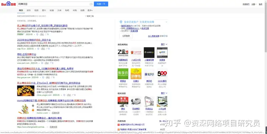
Task: Open the 2020年创业挣钱好项目 result
Action: [x=34, y=40]
